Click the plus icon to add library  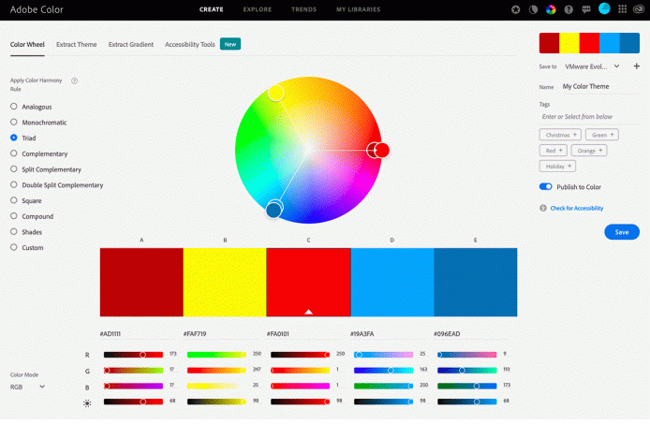(637, 66)
